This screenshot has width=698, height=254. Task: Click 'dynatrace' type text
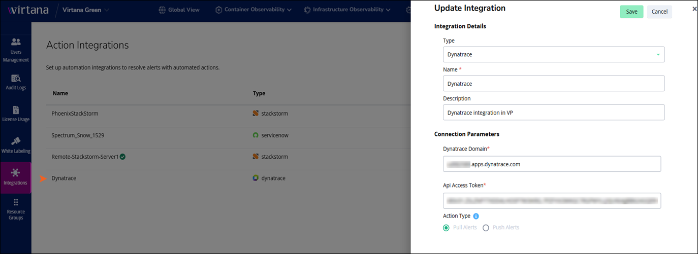click(273, 178)
